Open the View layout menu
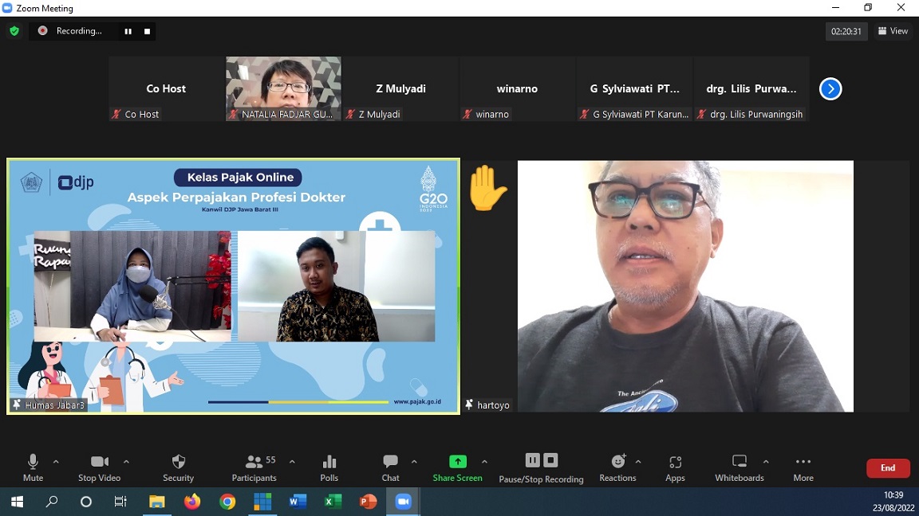Image resolution: width=919 pixels, height=516 pixels. 893,31
